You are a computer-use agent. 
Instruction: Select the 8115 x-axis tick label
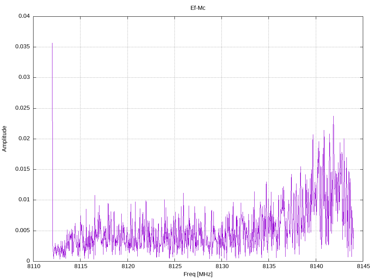(x=80, y=267)
